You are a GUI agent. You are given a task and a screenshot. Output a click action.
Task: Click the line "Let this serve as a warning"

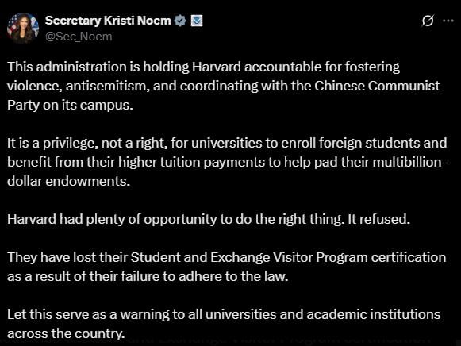coord(224,314)
